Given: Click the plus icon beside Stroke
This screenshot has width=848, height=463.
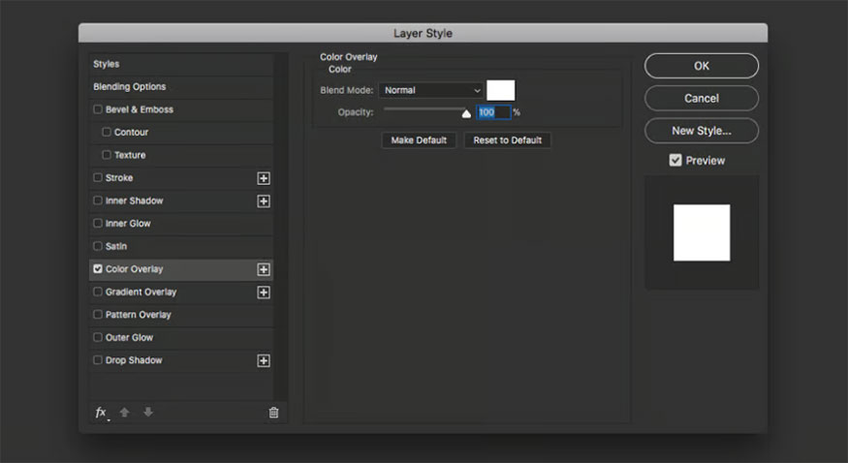Looking at the screenshot, I should 263,178.
